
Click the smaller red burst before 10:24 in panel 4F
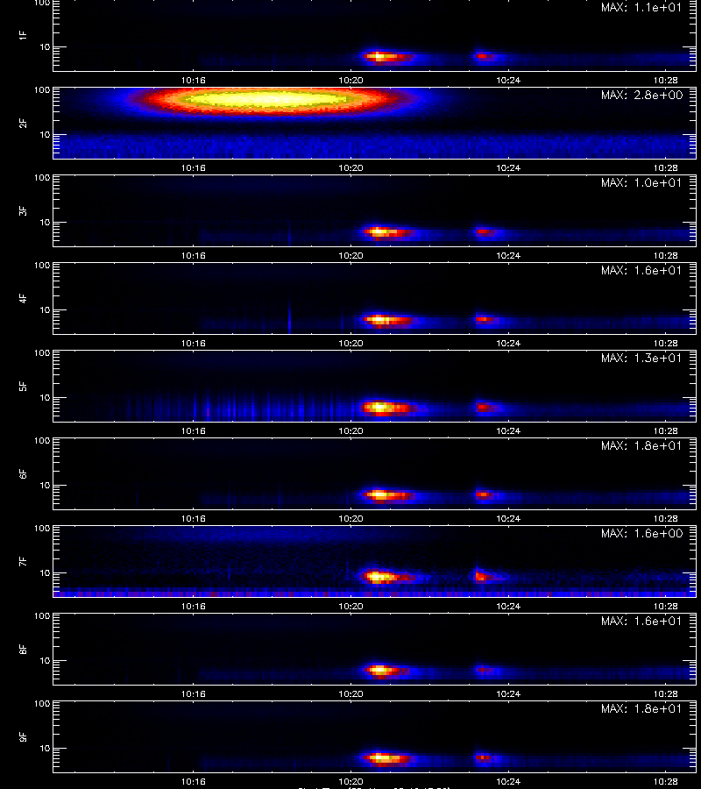(485, 319)
